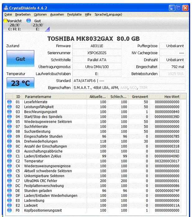The width and height of the screenshot is (192, 217).
Task: Open the Aussehen menu
Action: tap(57, 15)
